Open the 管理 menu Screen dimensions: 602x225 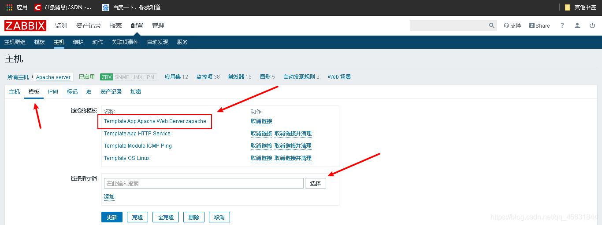point(158,26)
